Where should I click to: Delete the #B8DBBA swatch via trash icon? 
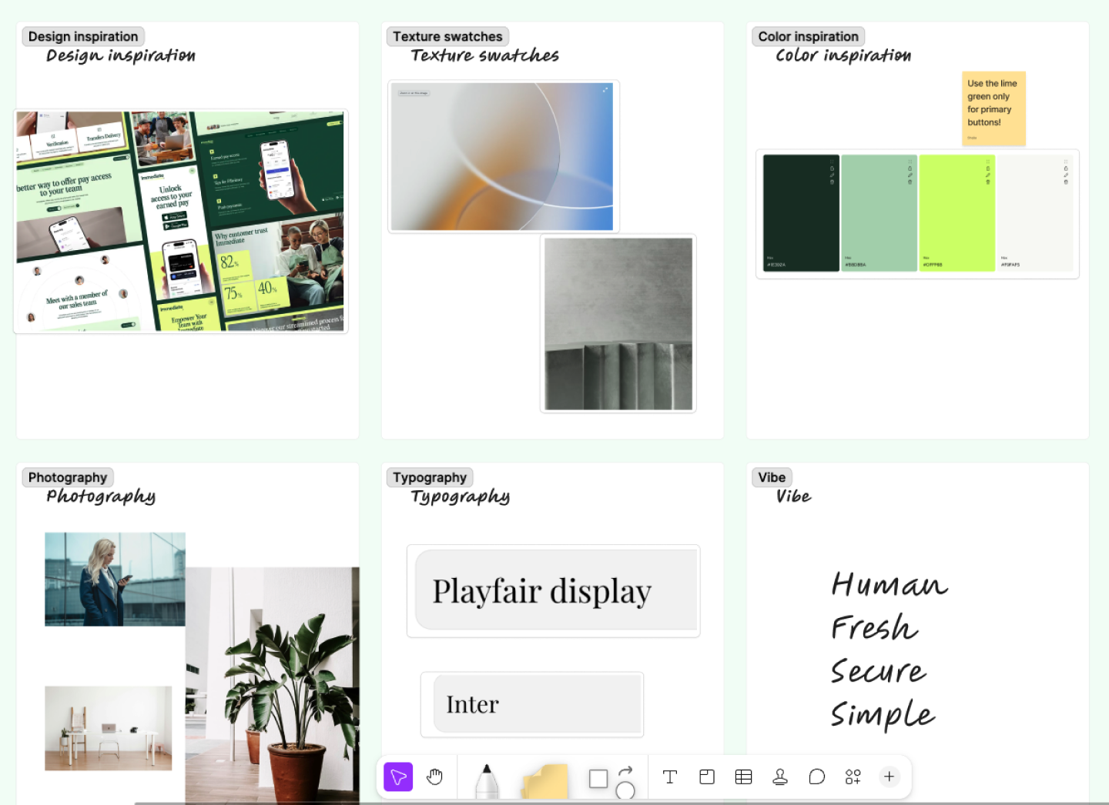click(911, 182)
